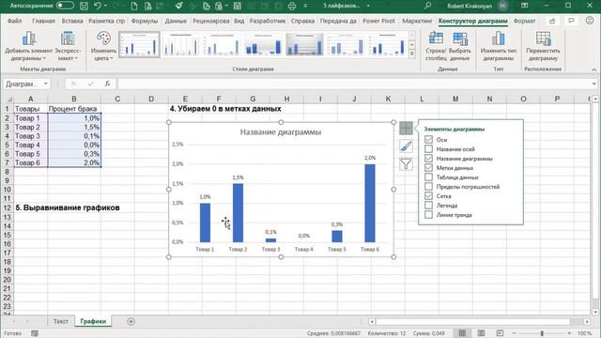Switch to the Вставка tab
Viewport: 601px width, 338px height.
[x=72, y=21]
